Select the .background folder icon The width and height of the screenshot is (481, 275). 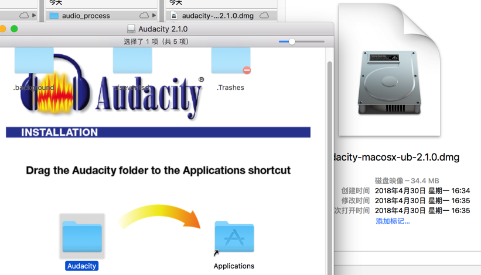pyautogui.click(x=34, y=61)
